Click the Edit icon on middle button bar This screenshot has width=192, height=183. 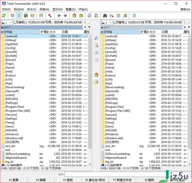pyautogui.click(x=96, y=45)
